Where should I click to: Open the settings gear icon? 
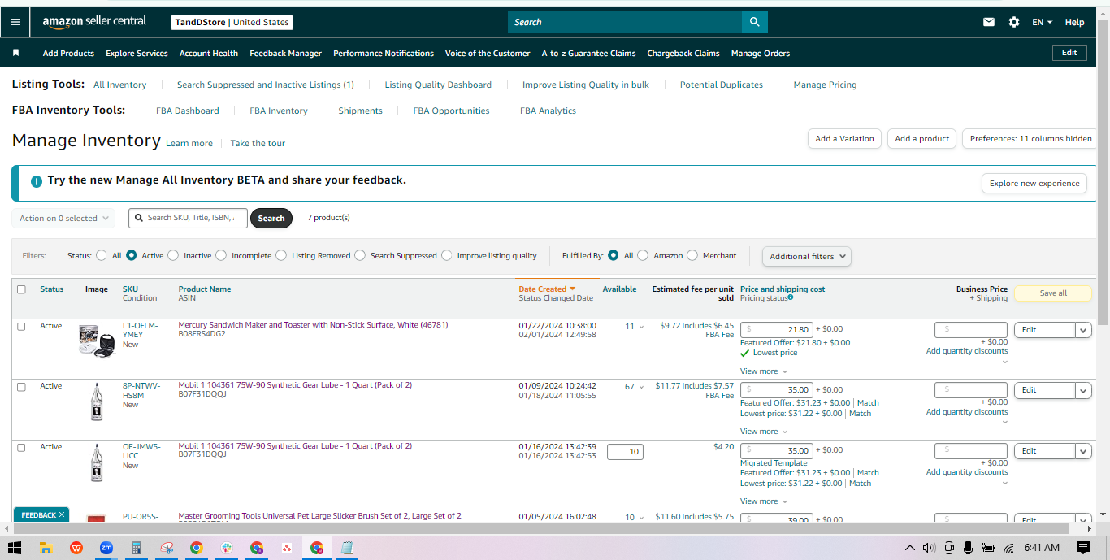(x=1014, y=22)
